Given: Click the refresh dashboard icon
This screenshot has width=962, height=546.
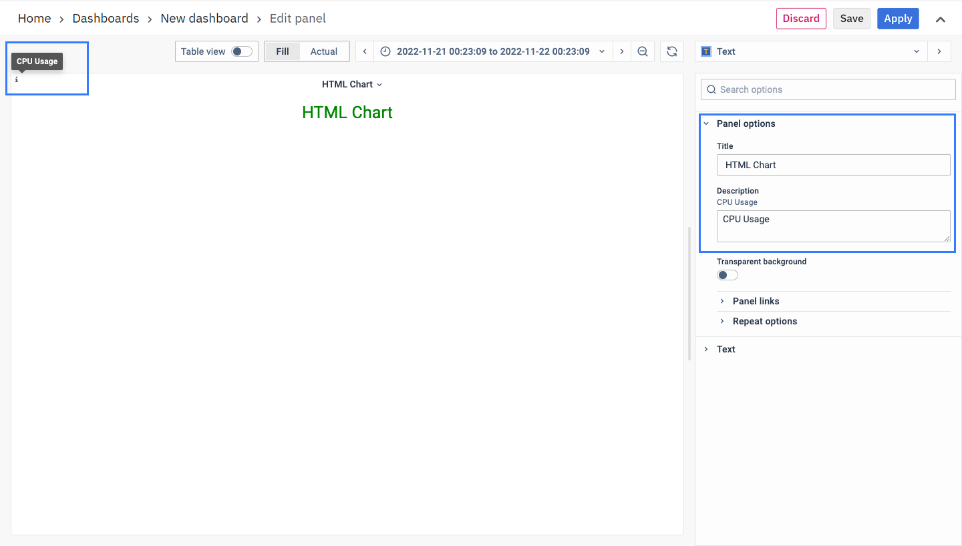Looking at the screenshot, I should click(672, 51).
